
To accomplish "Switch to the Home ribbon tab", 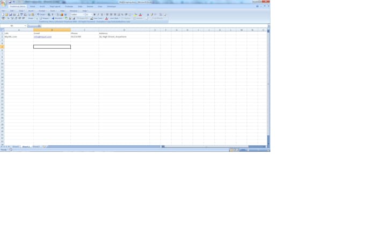I will pyautogui.click(x=32, y=6).
